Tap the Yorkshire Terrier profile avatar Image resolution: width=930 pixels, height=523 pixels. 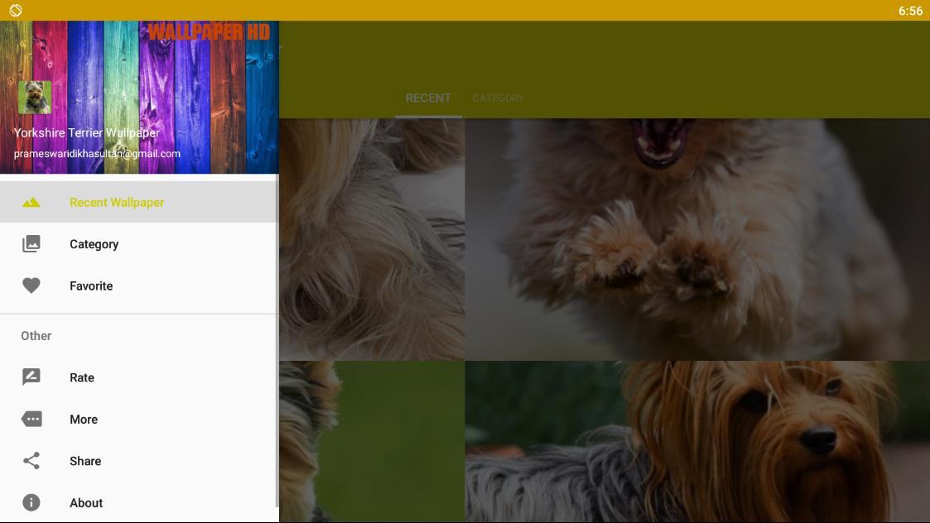35,98
